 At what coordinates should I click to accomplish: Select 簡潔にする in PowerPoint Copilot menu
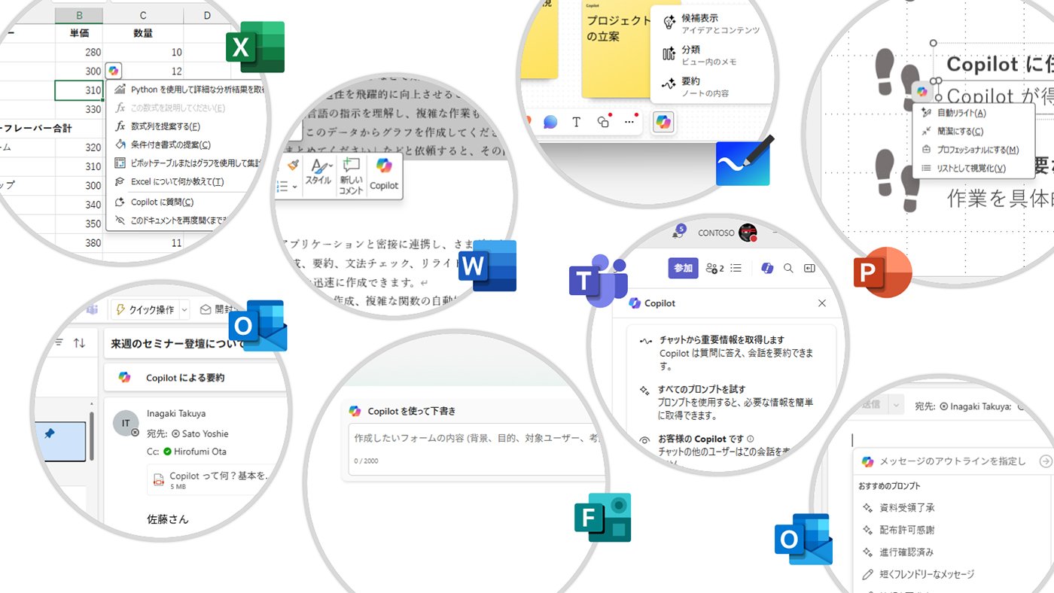pyautogui.click(x=974, y=131)
